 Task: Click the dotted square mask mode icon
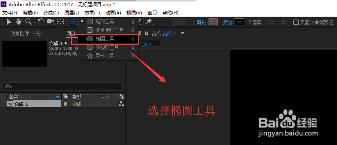pos(184,22)
